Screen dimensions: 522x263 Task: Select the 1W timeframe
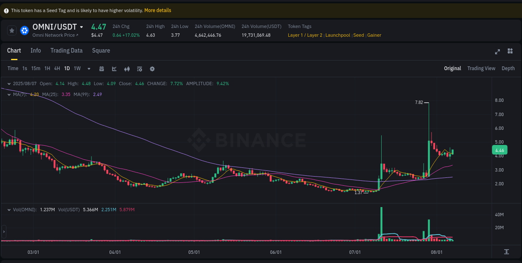pos(77,68)
